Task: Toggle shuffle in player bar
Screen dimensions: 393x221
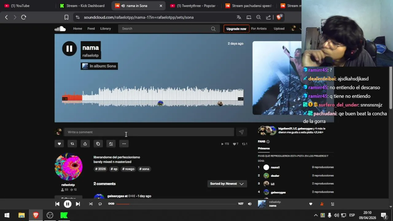Action: pyautogui.click(x=91, y=204)
